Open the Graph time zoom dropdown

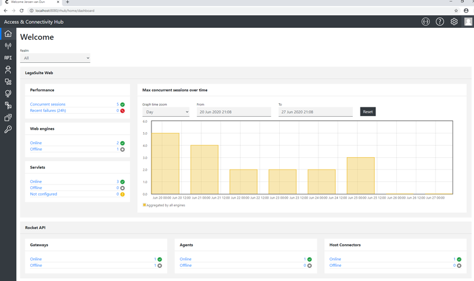point(166,112)
